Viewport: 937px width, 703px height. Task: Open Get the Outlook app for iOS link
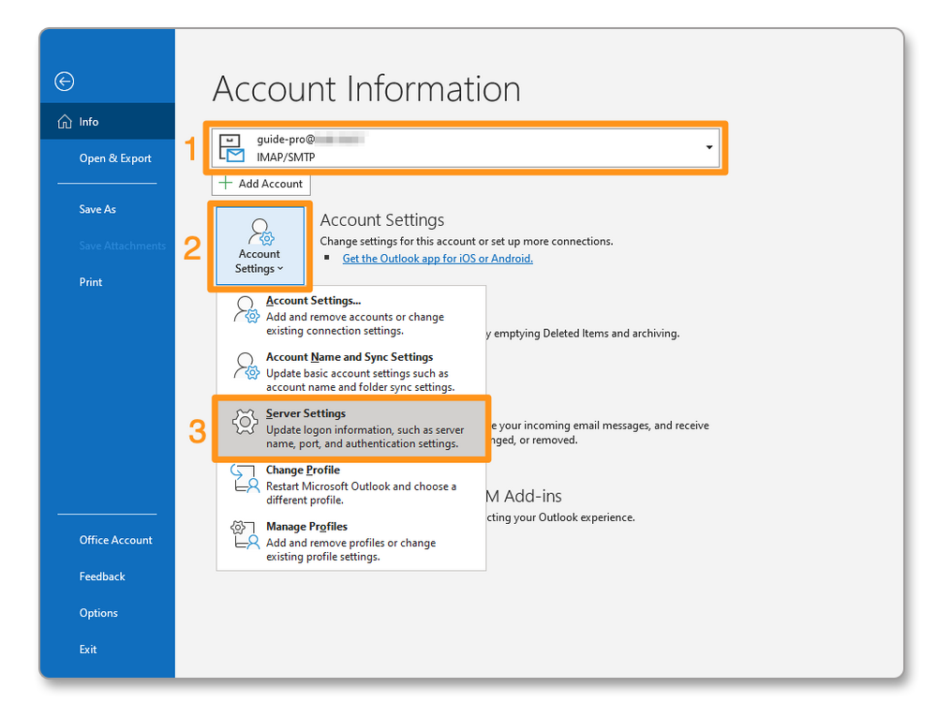point(438,259)
